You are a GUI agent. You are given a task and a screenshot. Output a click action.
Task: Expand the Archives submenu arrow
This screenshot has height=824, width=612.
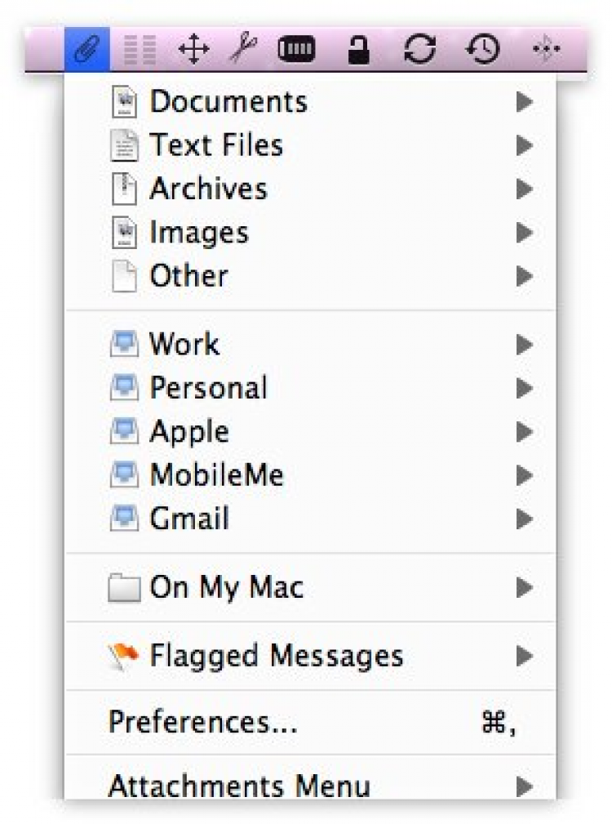(524, 189)
